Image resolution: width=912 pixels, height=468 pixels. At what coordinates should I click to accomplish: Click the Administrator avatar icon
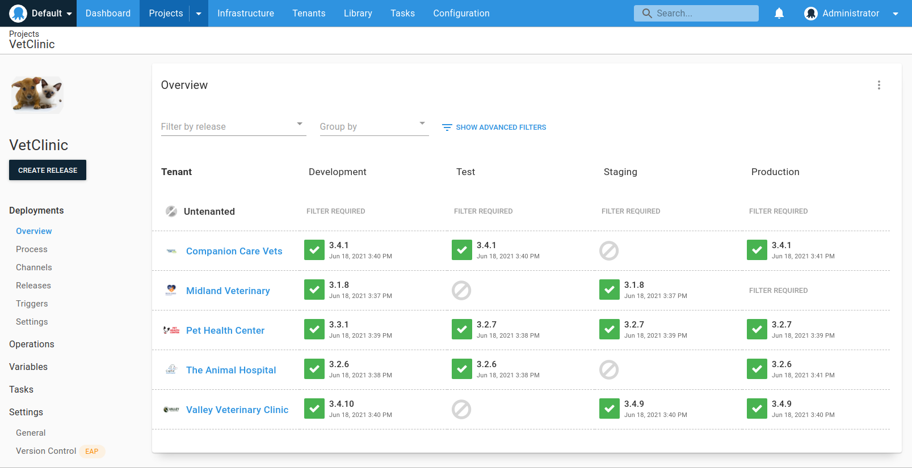pos(811,14)
